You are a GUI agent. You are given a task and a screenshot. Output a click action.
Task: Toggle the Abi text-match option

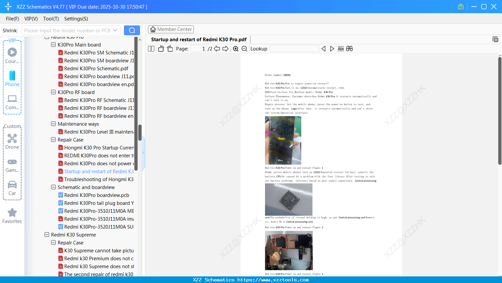click(341, 49)
